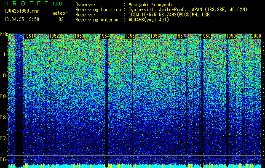265x168 pixels.
Task: Click the Ogata-vill. Akita-Pref. JAPAN text
Action: coord(165,10)
